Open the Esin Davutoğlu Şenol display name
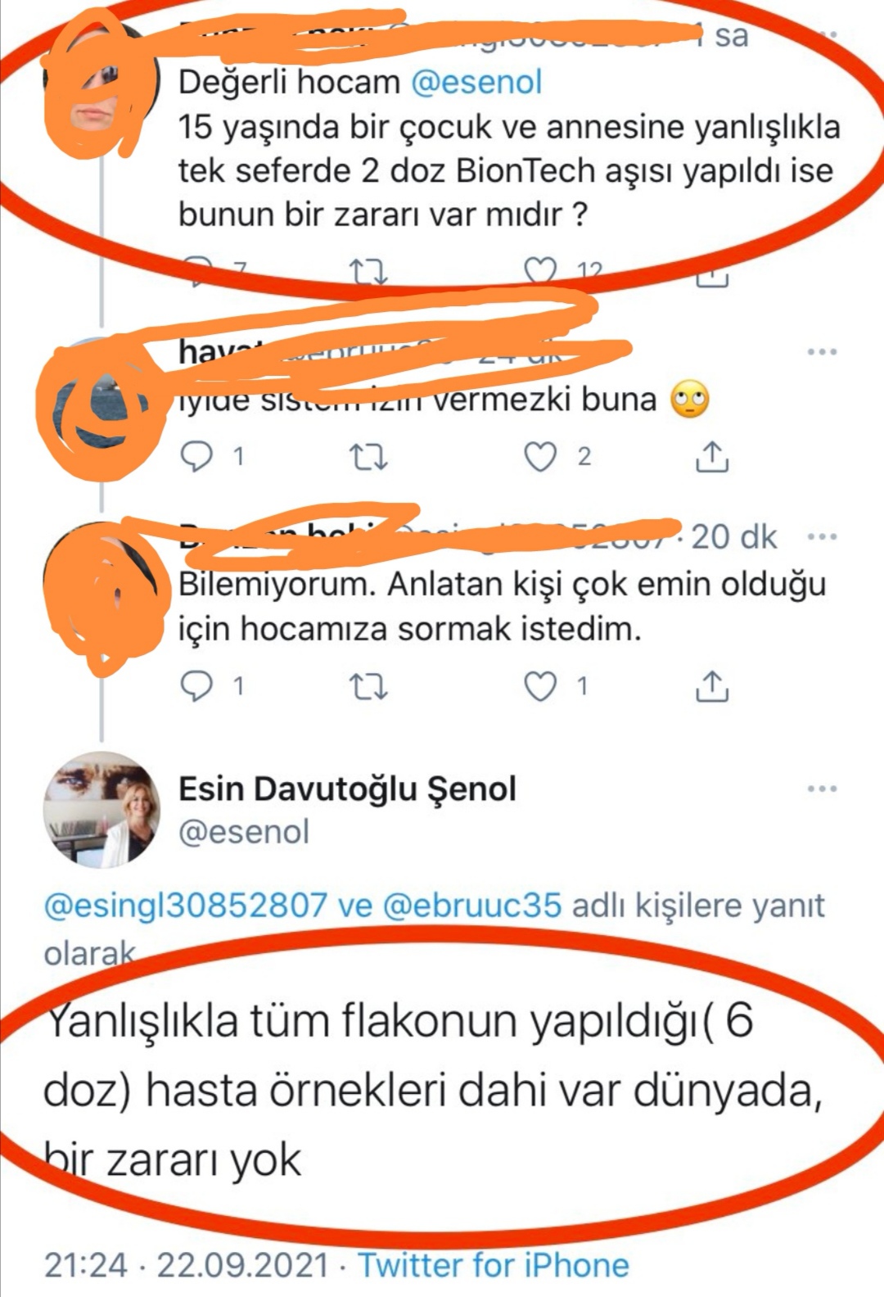884x1297 pixels. click(x=347, y=789)
